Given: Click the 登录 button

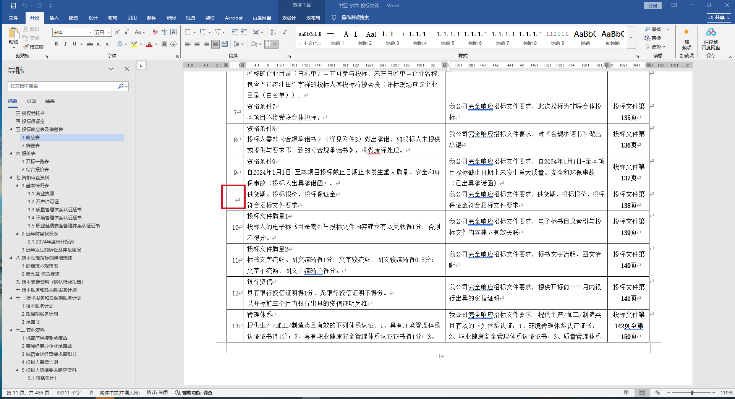Looking at the screenshot, I should pyautogui.click(x=652, y=6).
